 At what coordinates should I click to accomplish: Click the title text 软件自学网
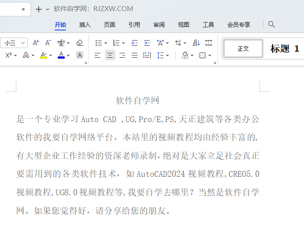(137, 101)
